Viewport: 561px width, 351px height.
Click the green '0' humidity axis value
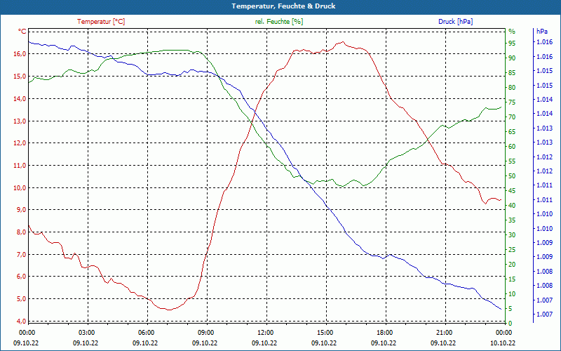511,324
